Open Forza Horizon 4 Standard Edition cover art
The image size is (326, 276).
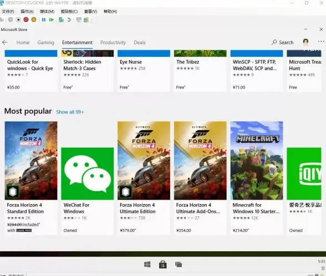(31, 161)
